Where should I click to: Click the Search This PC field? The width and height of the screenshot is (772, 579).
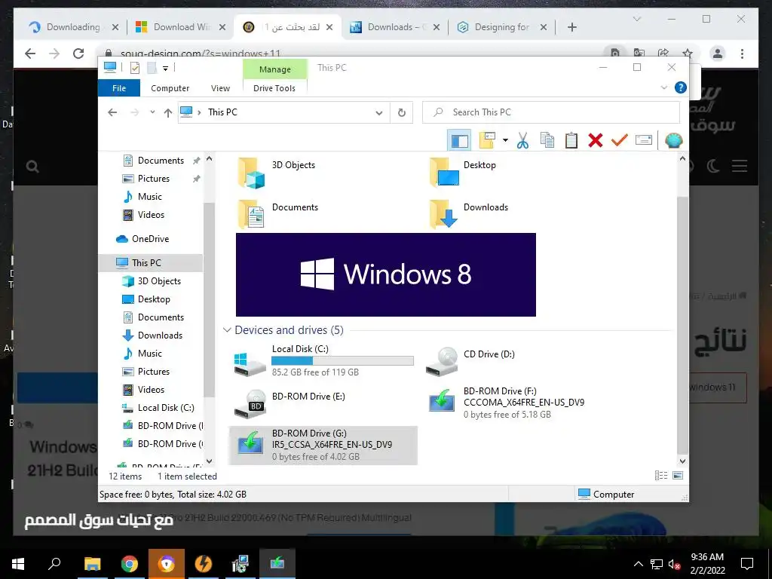coord(551,112)
